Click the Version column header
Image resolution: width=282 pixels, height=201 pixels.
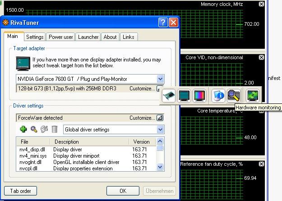pos(143,142)
